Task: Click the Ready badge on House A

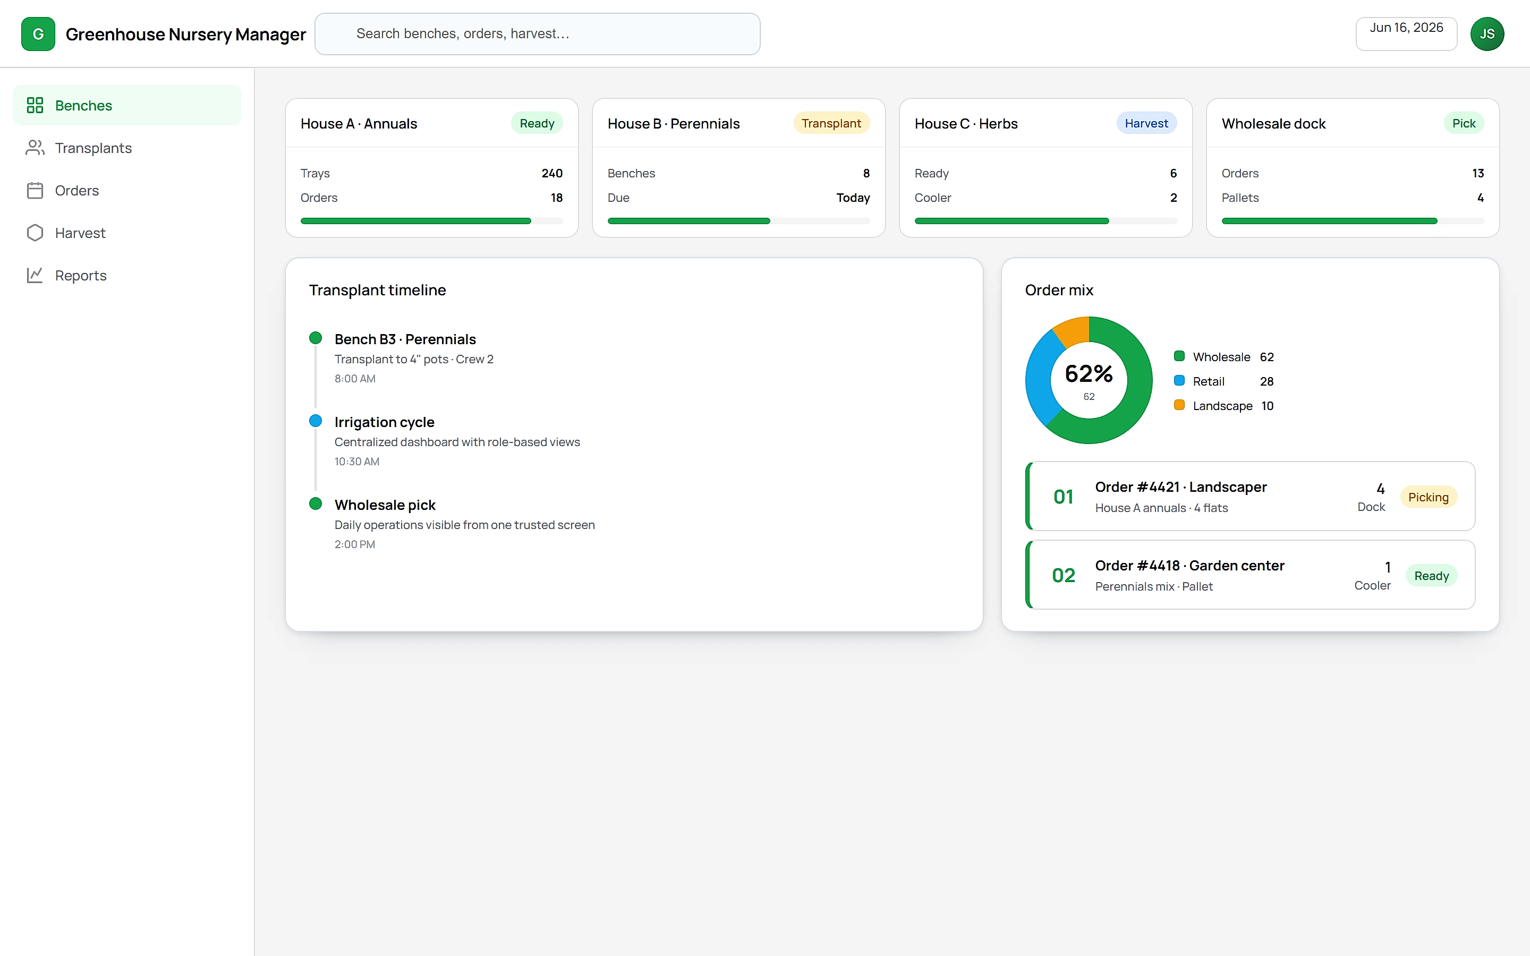Action: [537, 123]
